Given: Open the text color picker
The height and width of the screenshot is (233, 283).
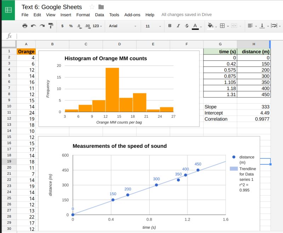Looking at the screenshot, I should point(195,25).
